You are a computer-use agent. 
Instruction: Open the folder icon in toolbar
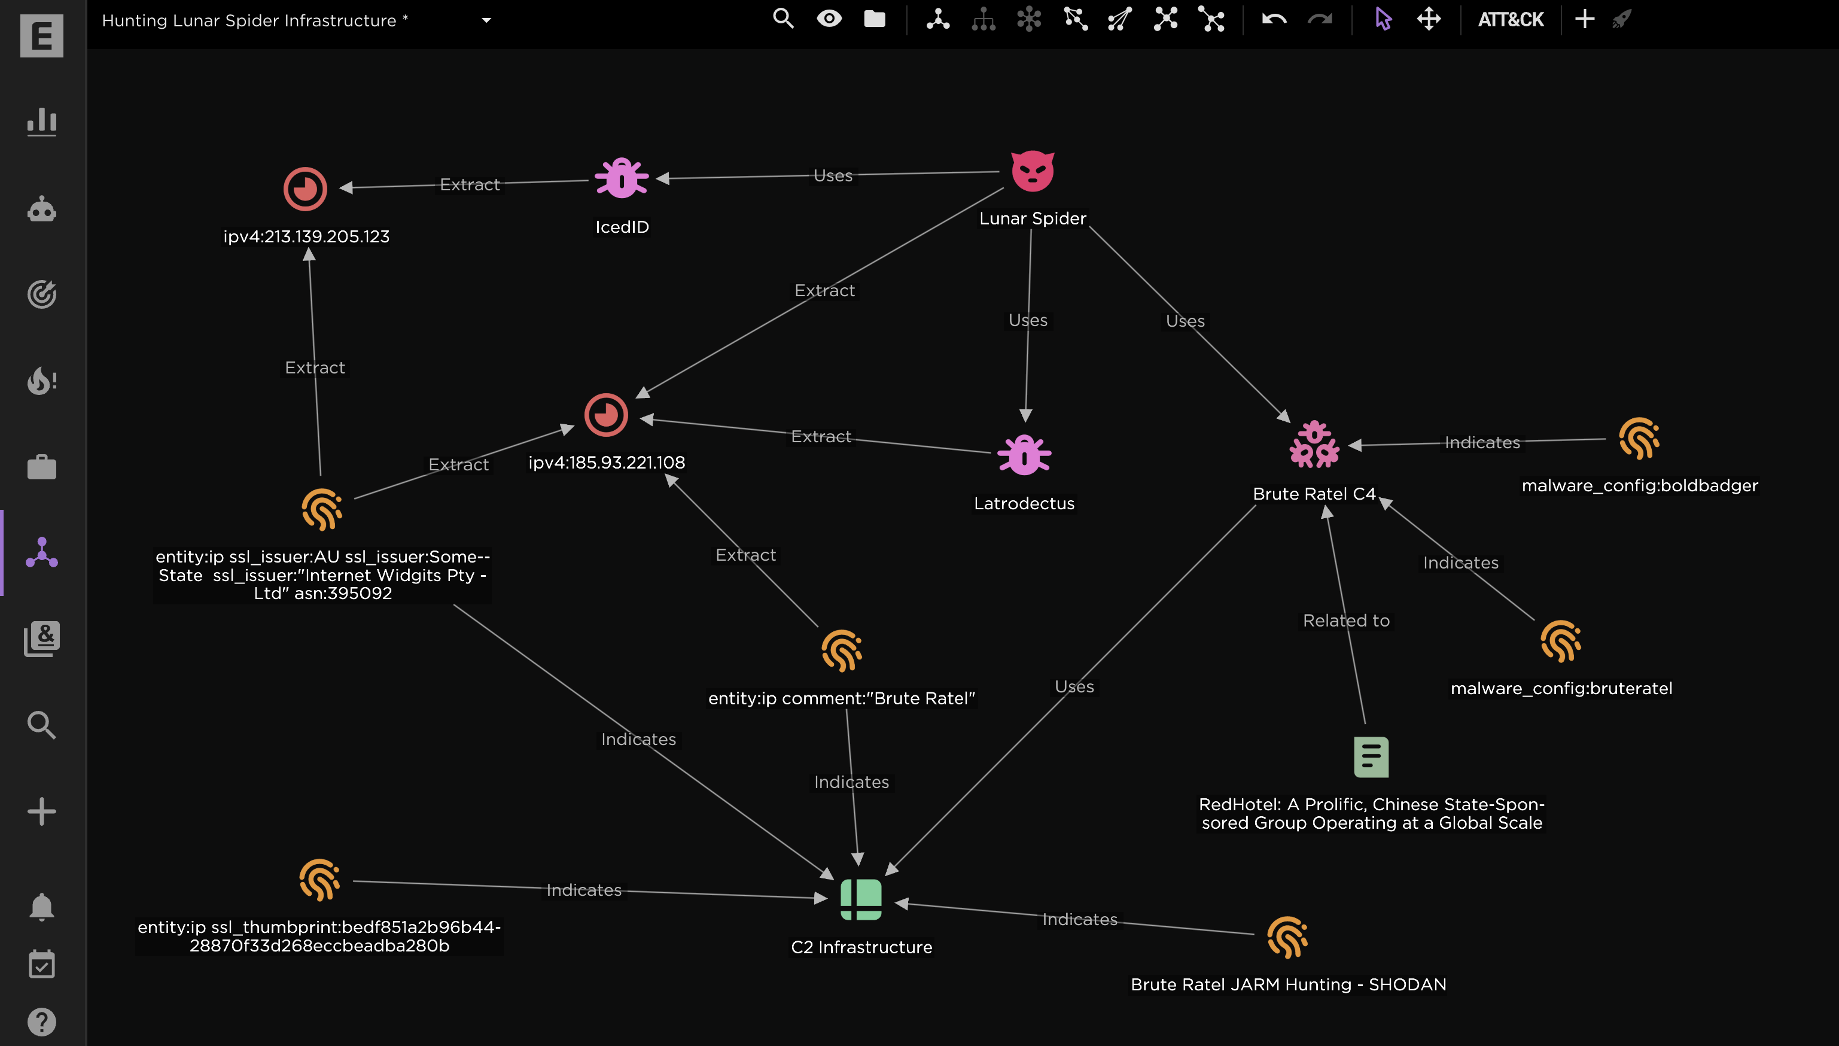pyautogui.click(x=874, y=19)
